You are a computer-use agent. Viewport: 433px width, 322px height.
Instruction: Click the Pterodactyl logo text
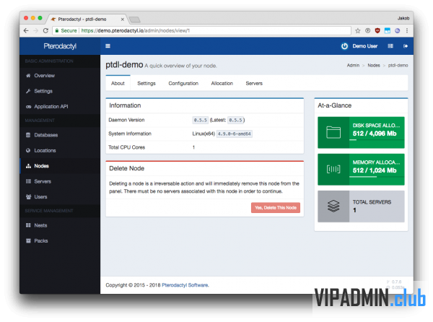click(x=60, y=46)
